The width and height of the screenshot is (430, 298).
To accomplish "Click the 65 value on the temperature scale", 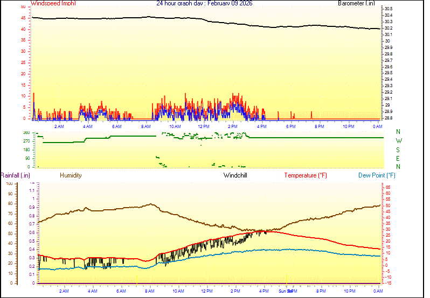I will 387,187.
